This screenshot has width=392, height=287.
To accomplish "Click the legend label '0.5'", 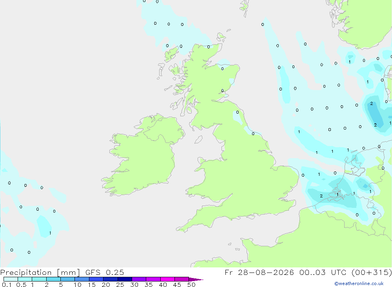I will click(x=21, y=285).
